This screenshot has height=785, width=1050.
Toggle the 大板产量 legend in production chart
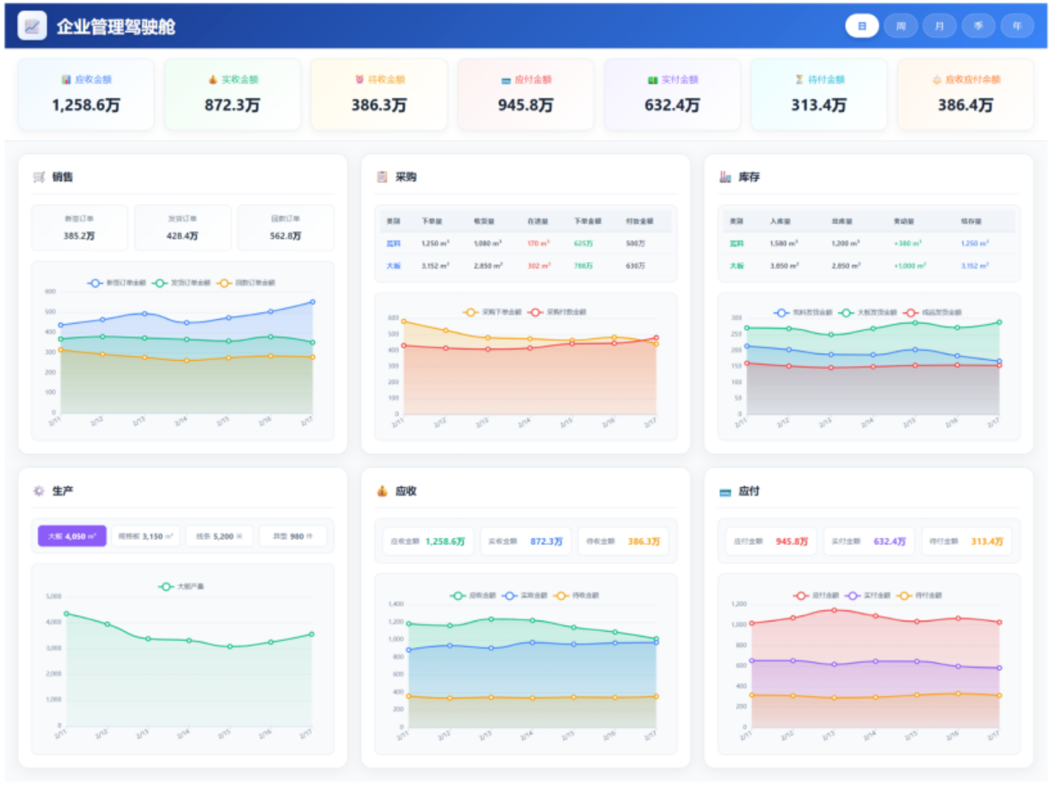[181, 586]
